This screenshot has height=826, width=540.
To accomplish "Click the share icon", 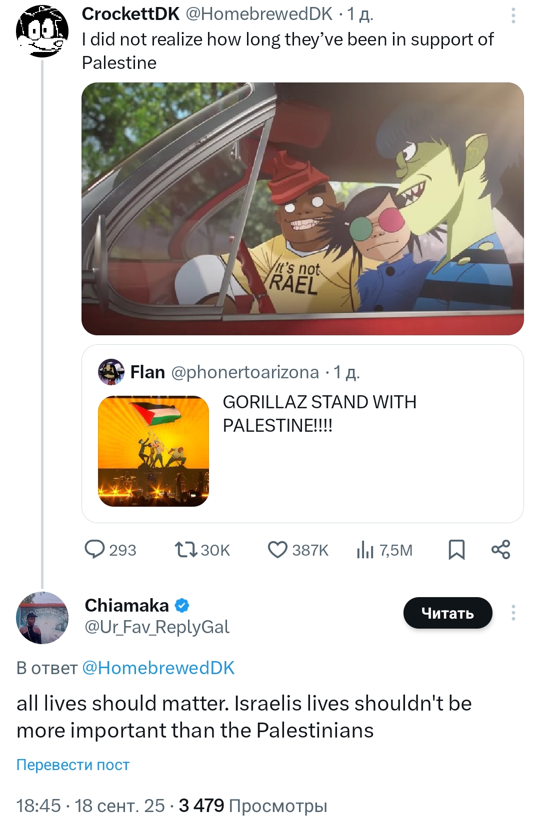I will [x=500, y=549].
